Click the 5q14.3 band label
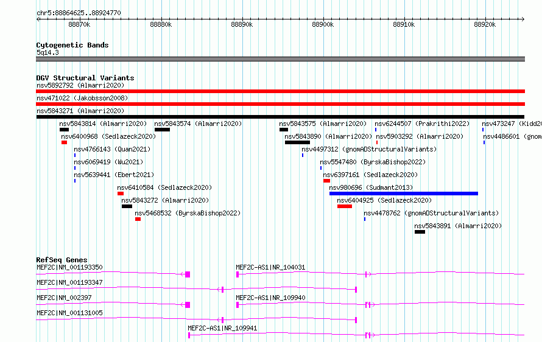Viewport: 542px width, 342px height. [48, 52]
